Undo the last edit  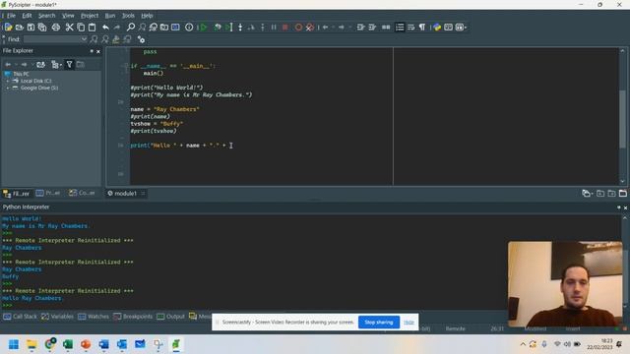pos(105,28)
